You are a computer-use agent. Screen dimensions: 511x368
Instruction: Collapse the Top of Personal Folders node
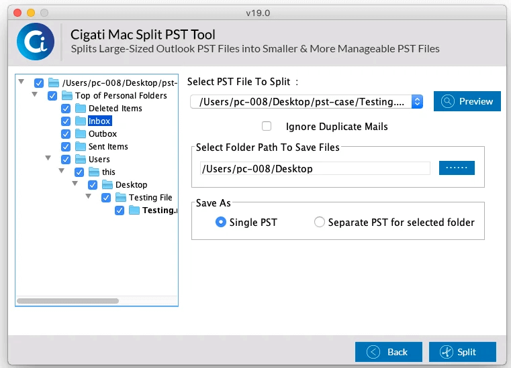click(x=34, y=95)
